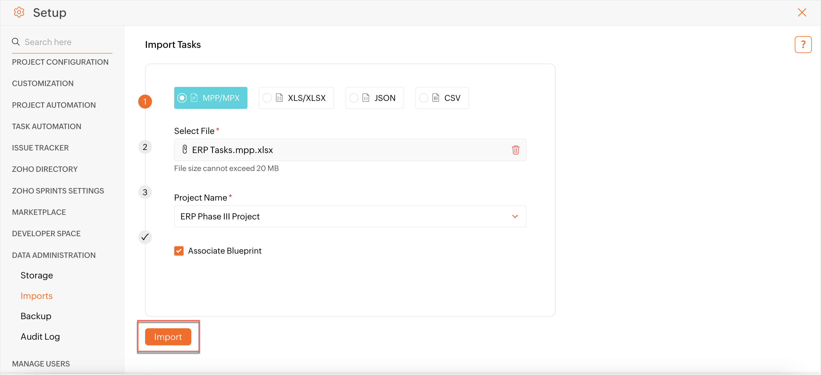Click the orange Setup gear icon
The width and height of the screenshot is (821, 375).
19,13
